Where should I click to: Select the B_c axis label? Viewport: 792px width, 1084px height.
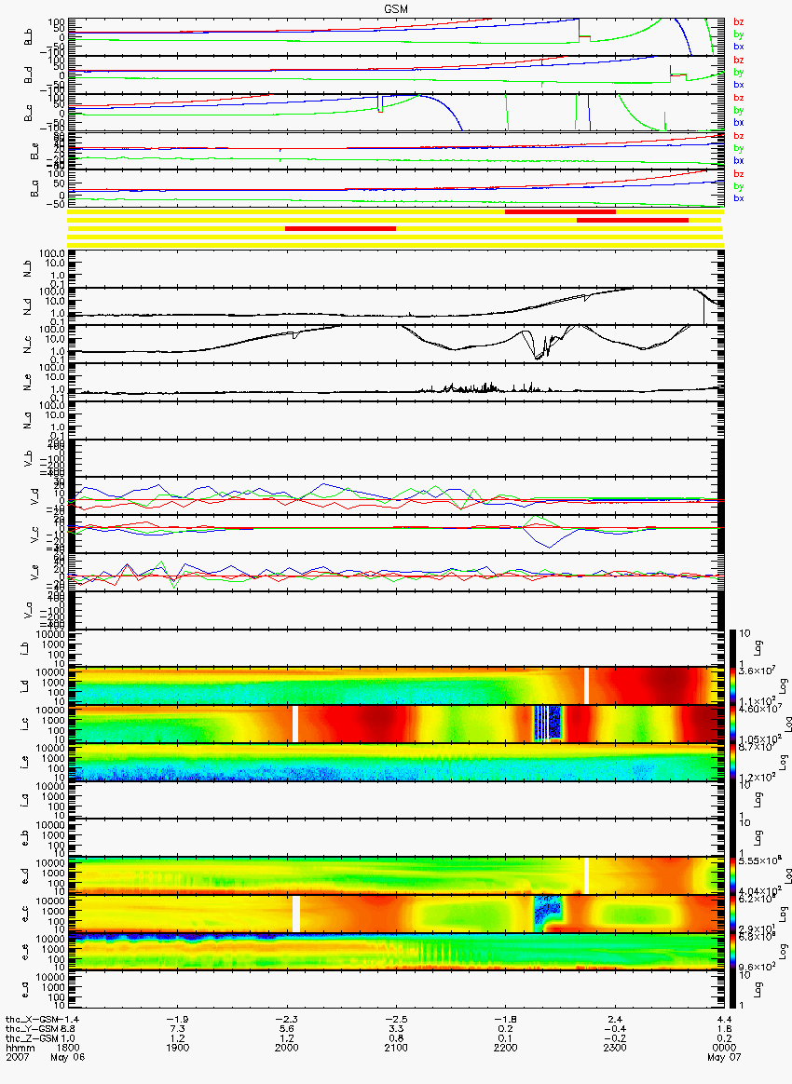(28, 113)
